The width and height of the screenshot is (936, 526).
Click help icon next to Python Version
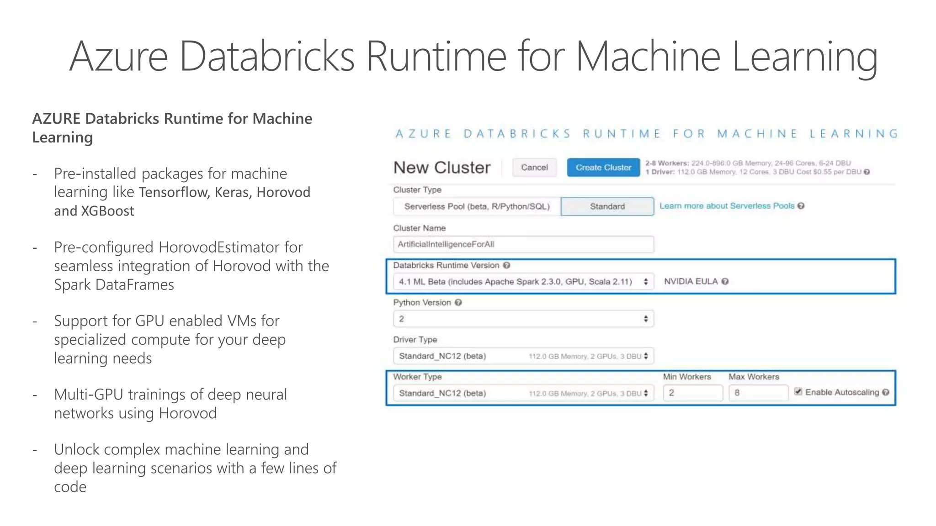point(458,302)
